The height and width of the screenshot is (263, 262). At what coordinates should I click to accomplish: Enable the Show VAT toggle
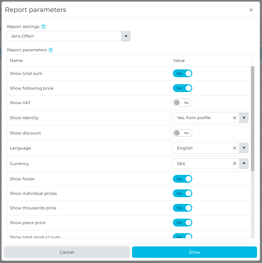(x=182, y=103)
